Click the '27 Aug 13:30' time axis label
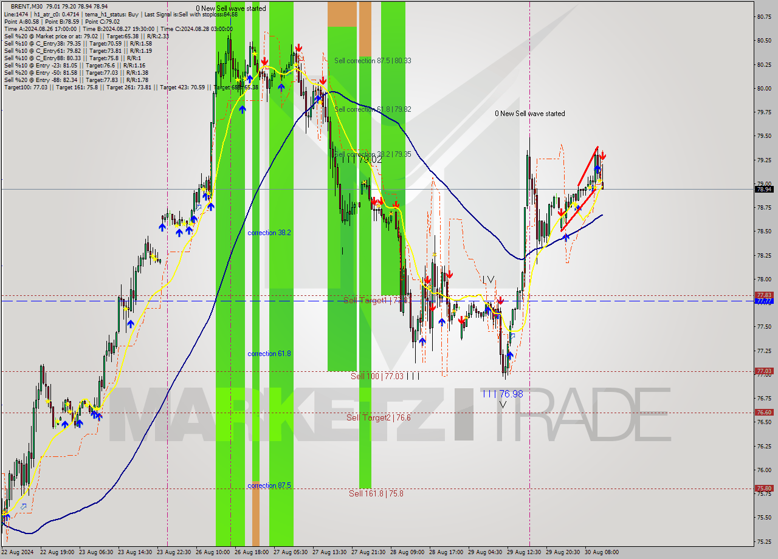778x559 pixels. click(330, 552)
